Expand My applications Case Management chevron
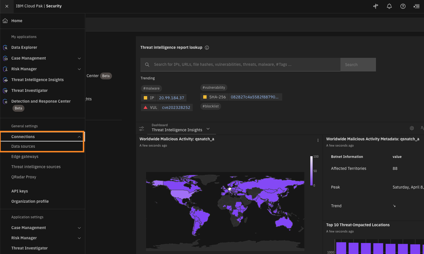 click(x=79, y=58)
